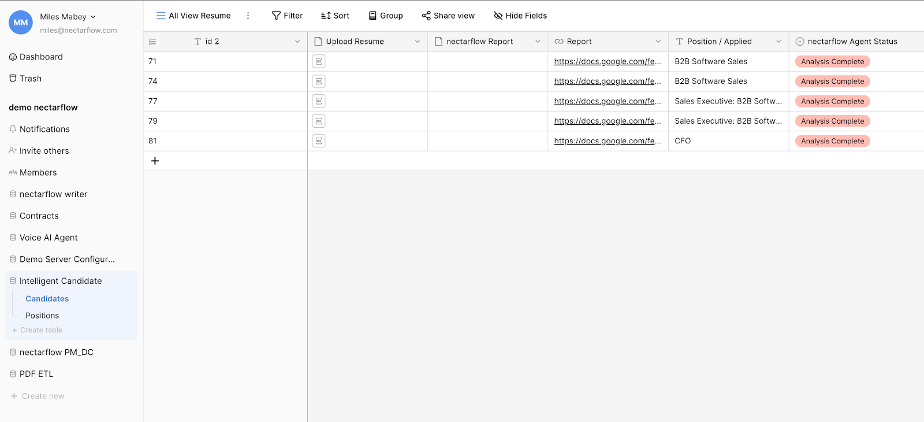Click the Notifications bell icon
This screenshot has width=924, height=422.
coord(13,129)
